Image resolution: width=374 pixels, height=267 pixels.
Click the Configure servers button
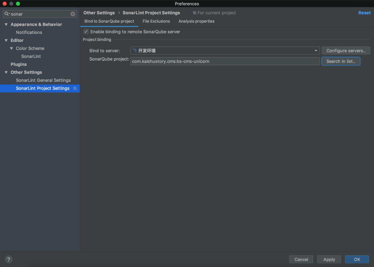pyautogui.click(x=346, y=51)
